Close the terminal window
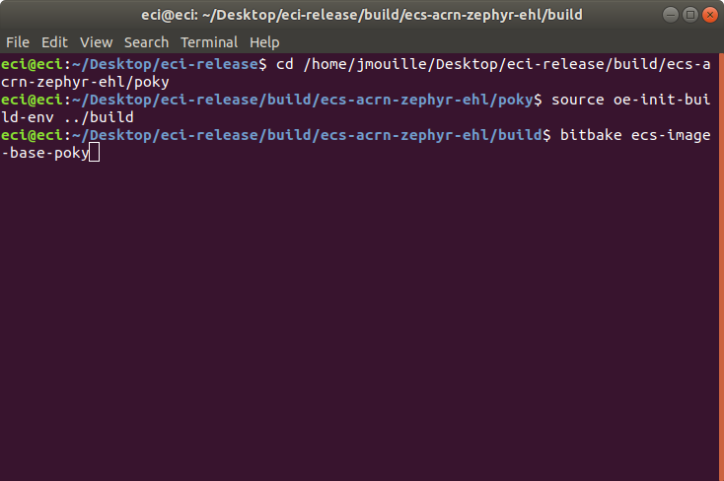 (710, 15)
